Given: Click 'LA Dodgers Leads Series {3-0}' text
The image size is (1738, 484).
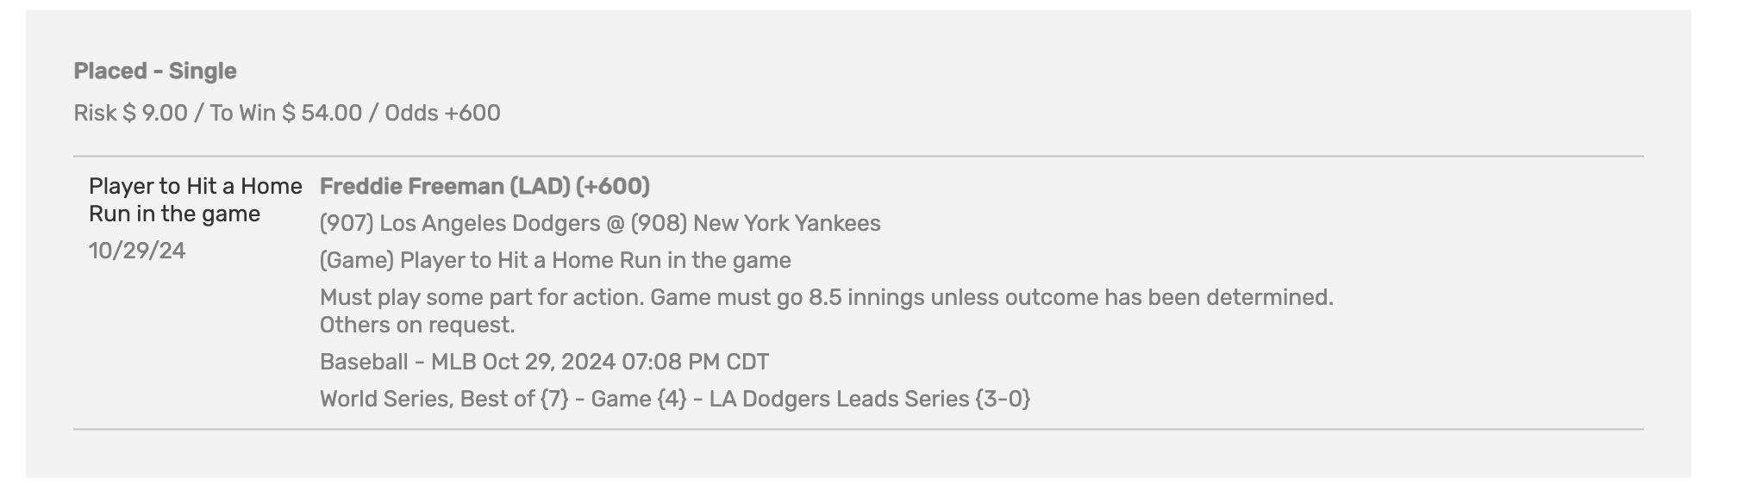Looking at the screenshot, I should click(870, 399).
